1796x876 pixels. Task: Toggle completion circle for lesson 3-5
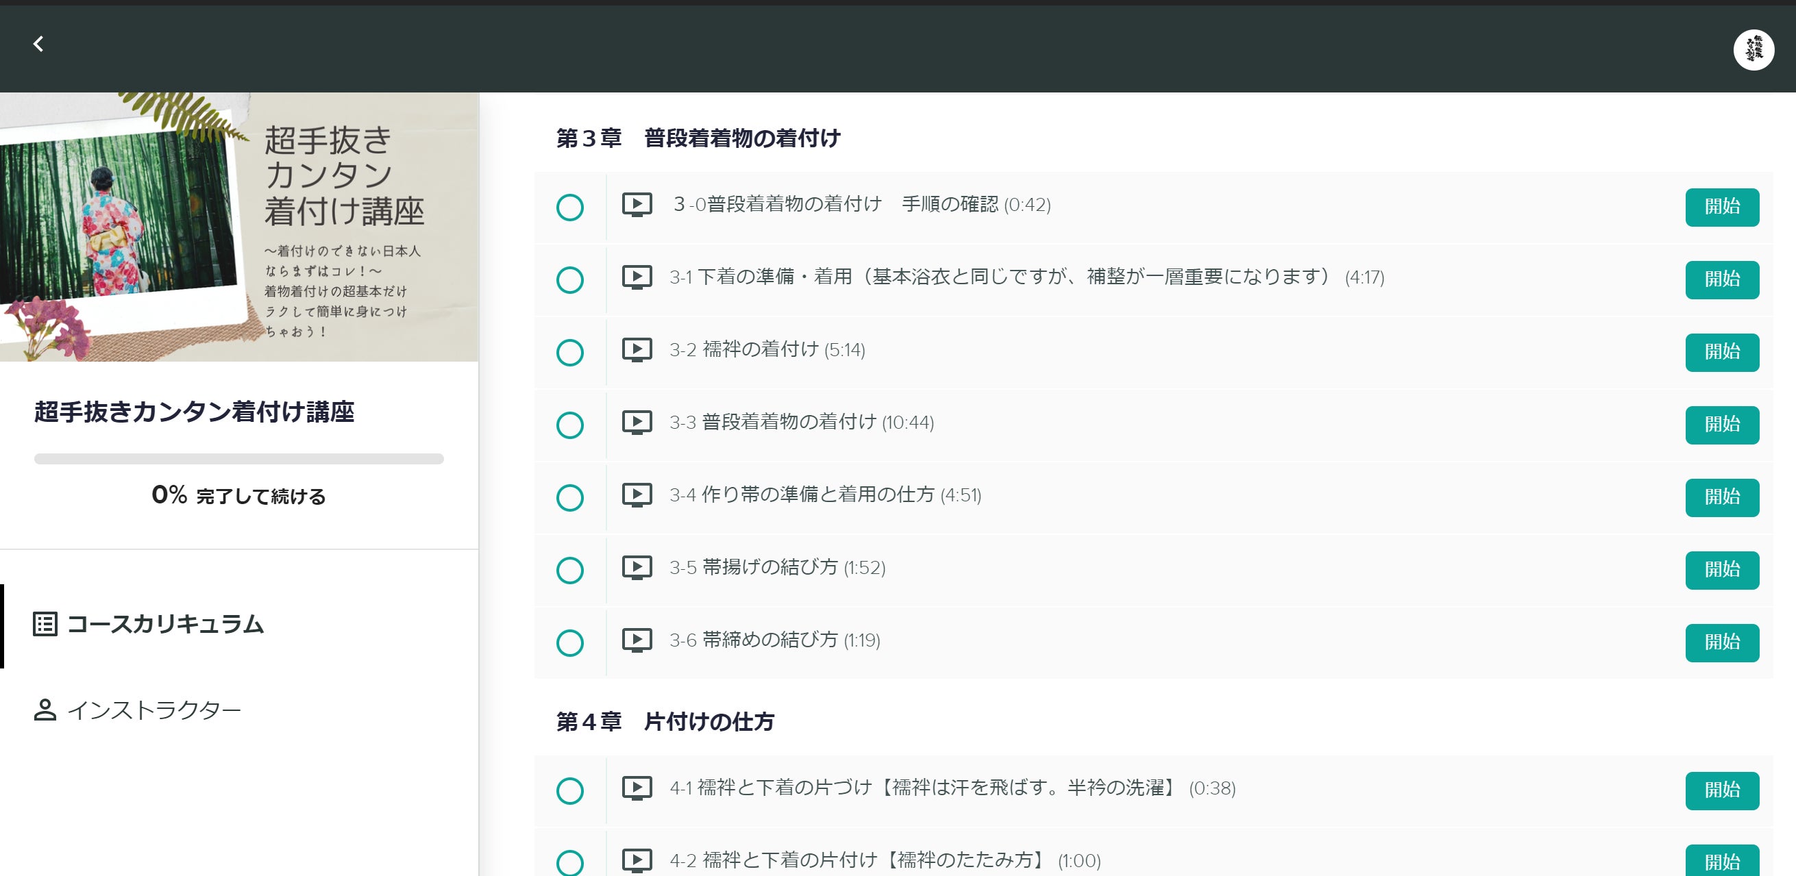coord(569,570)
